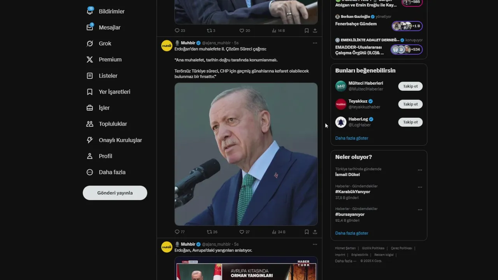Open more options for #KarabükYanıyor trend
Viewport: 498px width, 280px height.
tap(420, 187)
